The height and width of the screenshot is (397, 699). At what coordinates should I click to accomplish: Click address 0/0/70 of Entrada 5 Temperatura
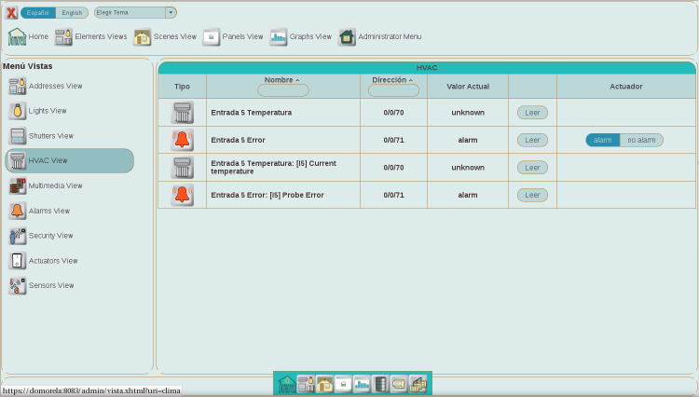coord(393,113)
